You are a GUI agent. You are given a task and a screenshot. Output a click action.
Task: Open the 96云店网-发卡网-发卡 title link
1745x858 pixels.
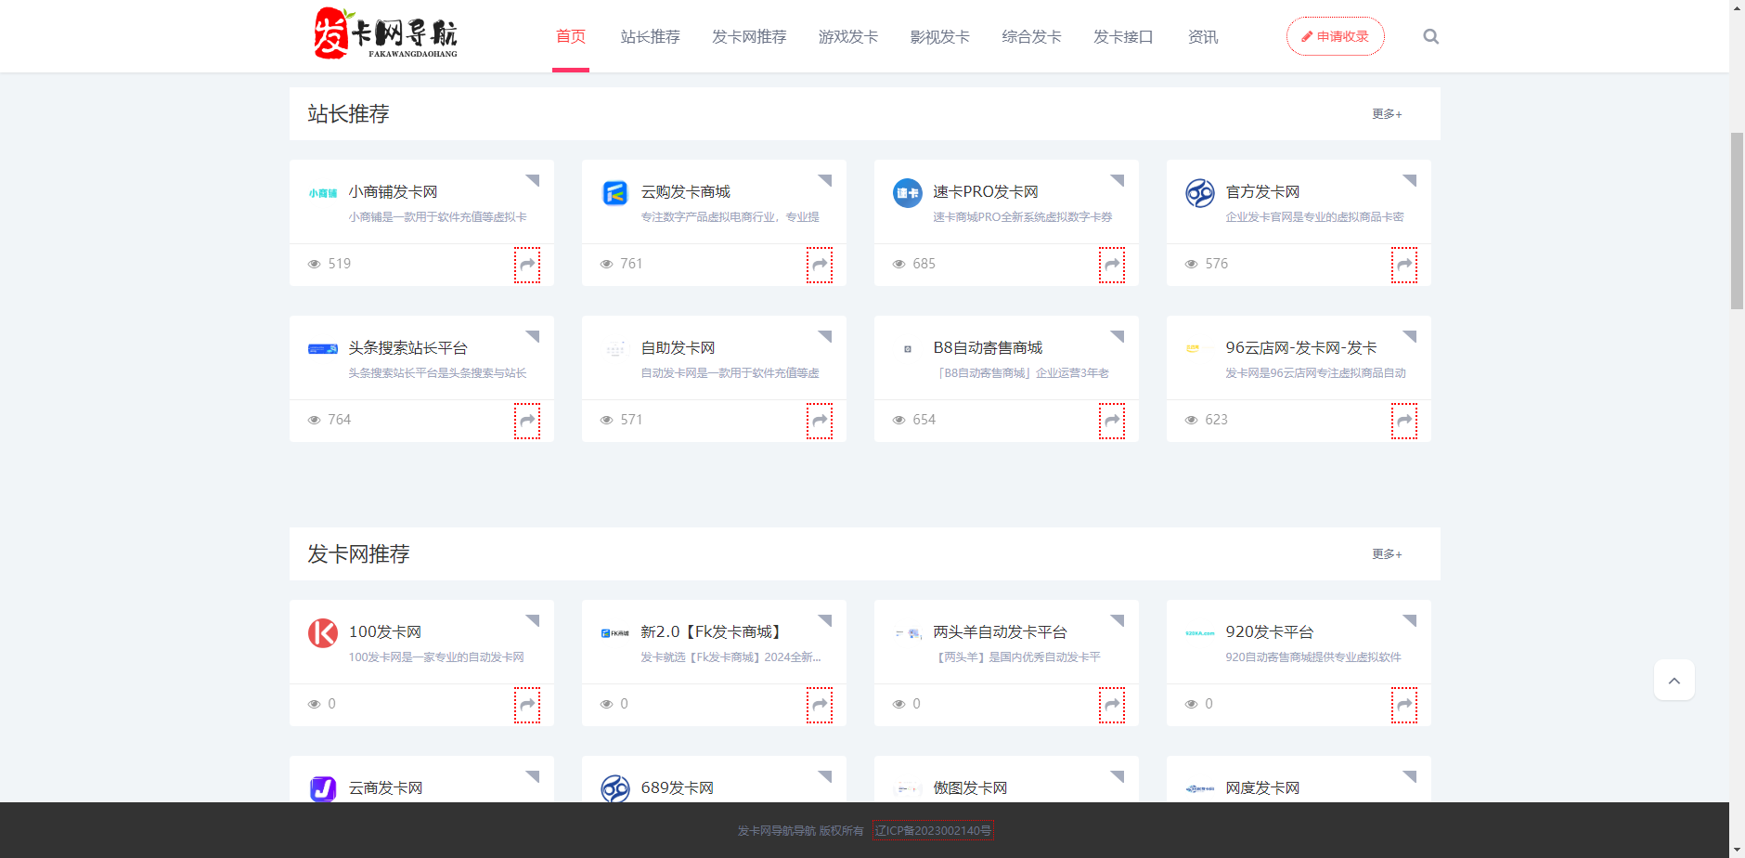(1301, 347)
